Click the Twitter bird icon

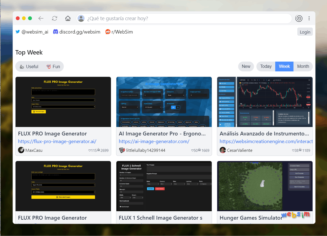tap(18, 32)
